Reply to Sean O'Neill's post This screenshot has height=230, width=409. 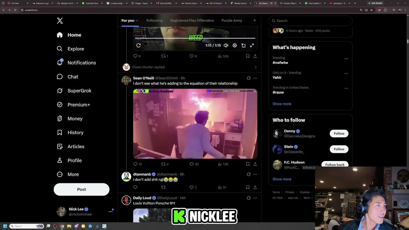point(135,164)
